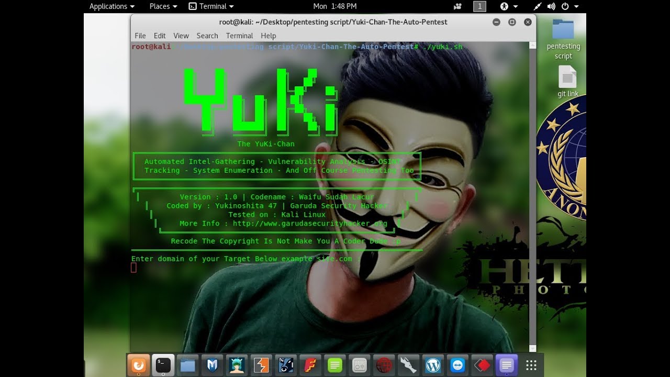Click 'root@kali' prompt text

151,47
